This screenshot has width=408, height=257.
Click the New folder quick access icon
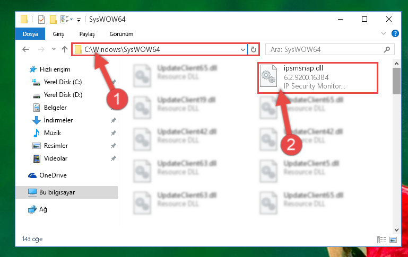(53, 19)
